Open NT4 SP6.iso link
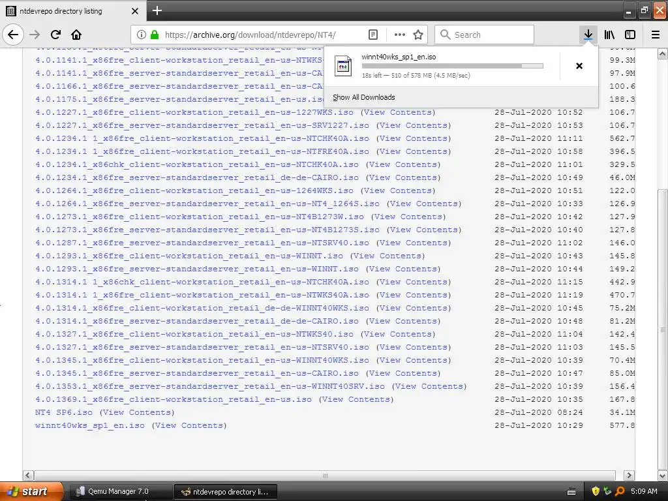Viewport: 668px width, 501px height. point(64,412)
